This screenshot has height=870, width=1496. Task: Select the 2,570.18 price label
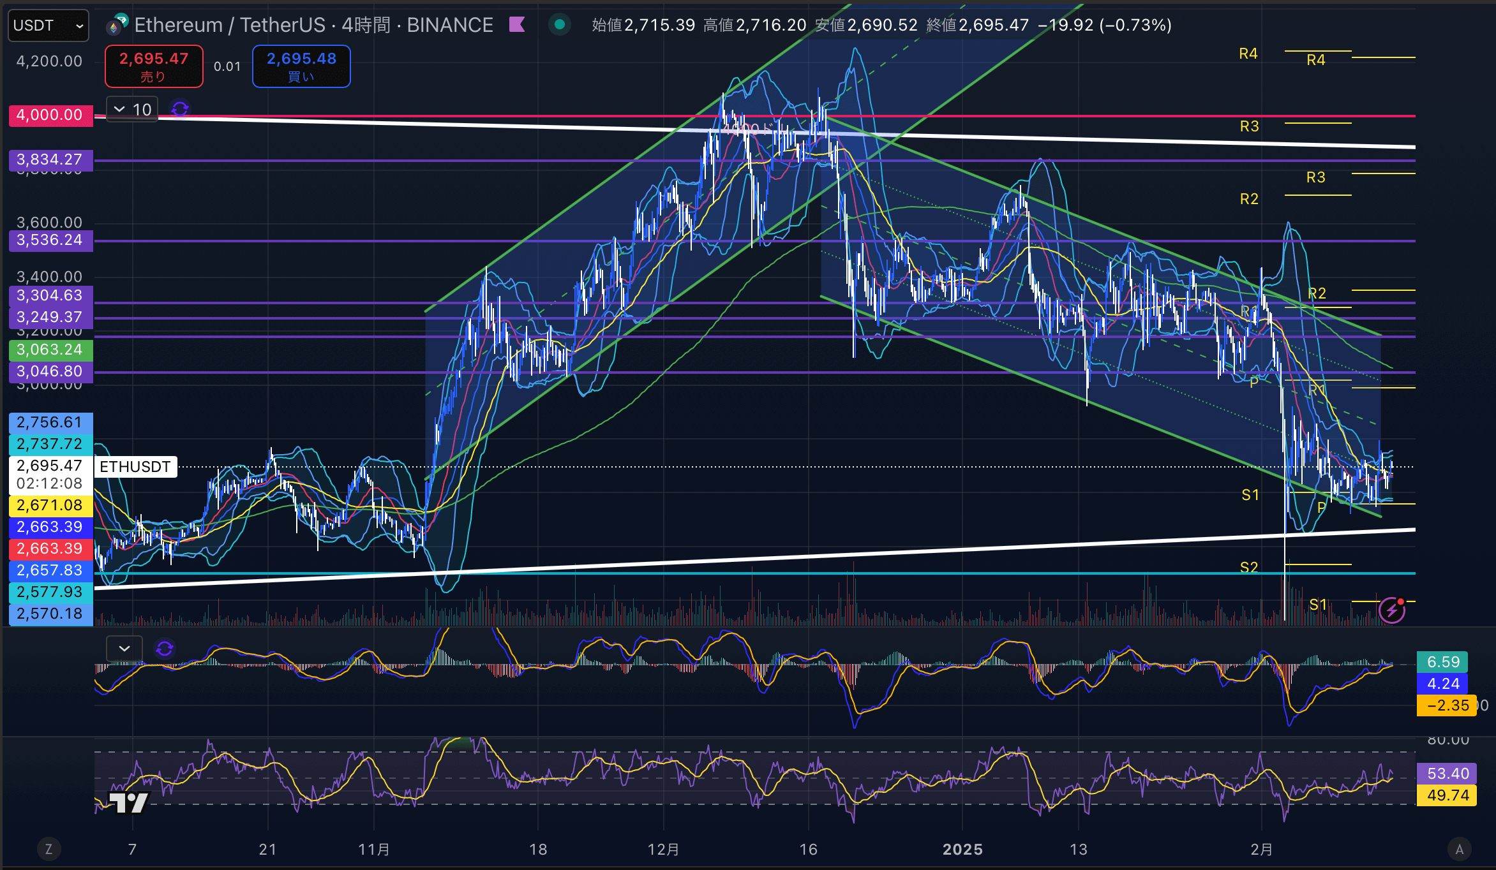pyautogui.click(x=50, y=614)
